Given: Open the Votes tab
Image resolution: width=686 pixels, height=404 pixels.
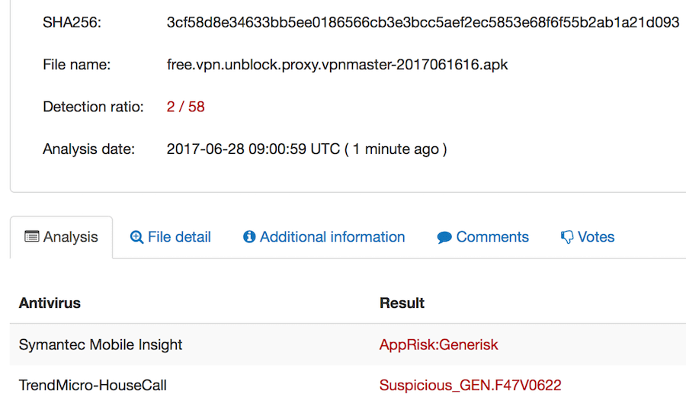Looking at the screenshot, I should pyautogui.click(x=588, y=237).
